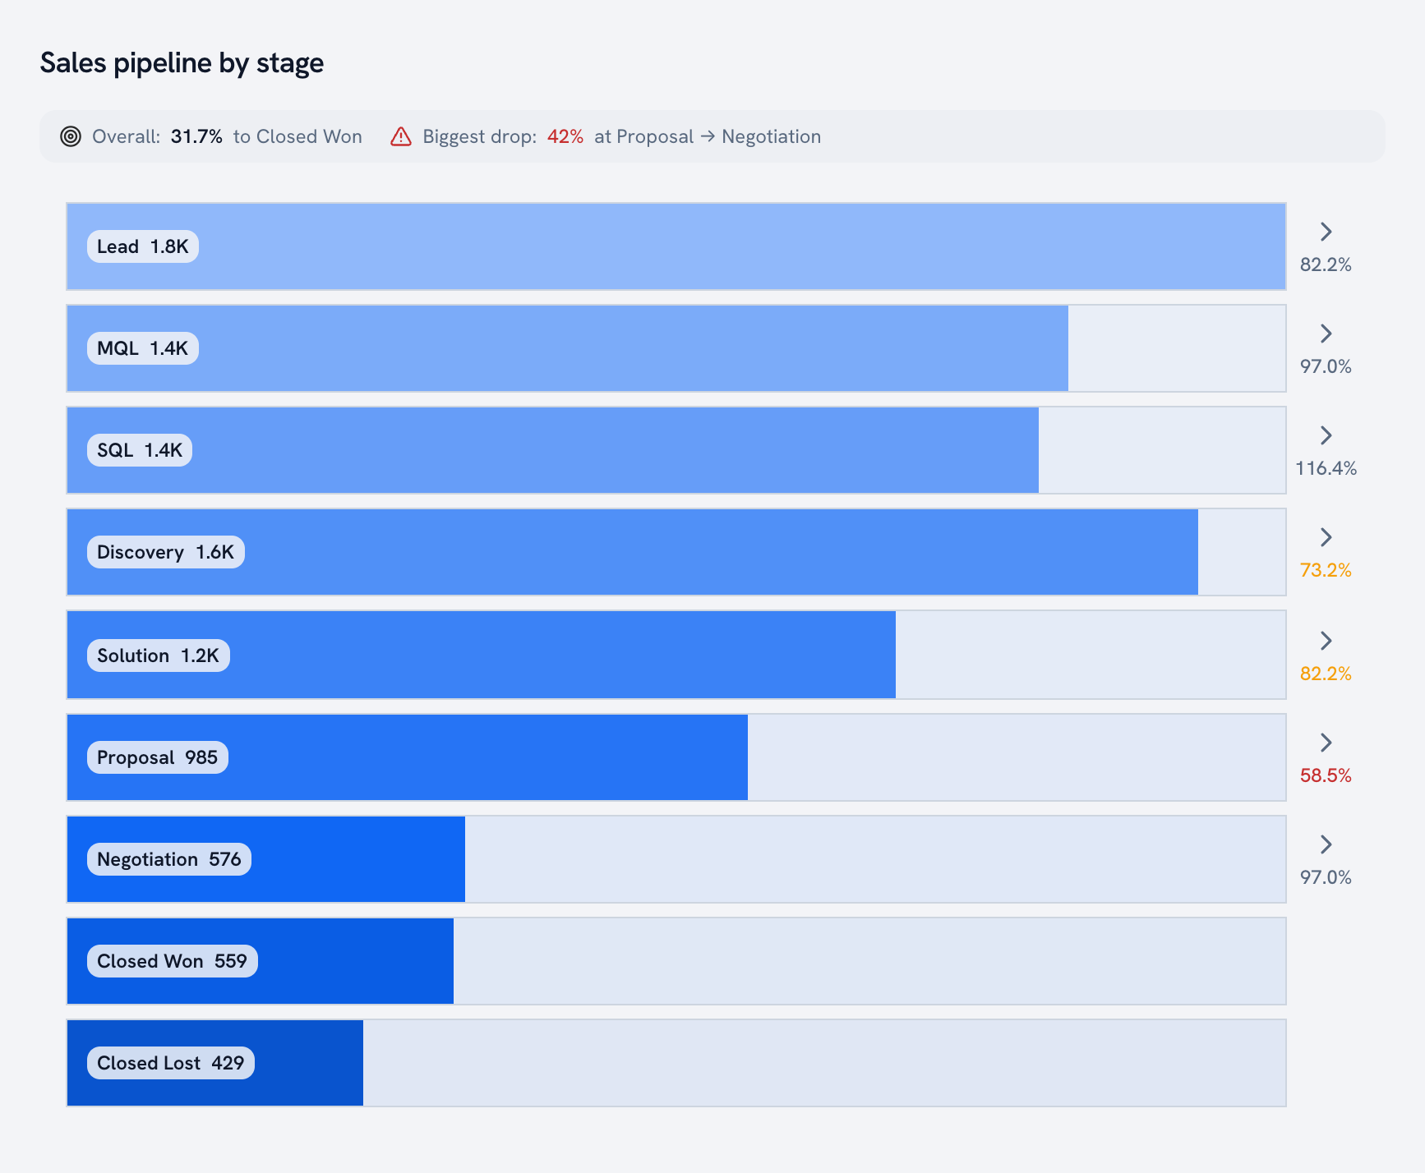Click the chevron next to the Lead bar

[1326, 232]
